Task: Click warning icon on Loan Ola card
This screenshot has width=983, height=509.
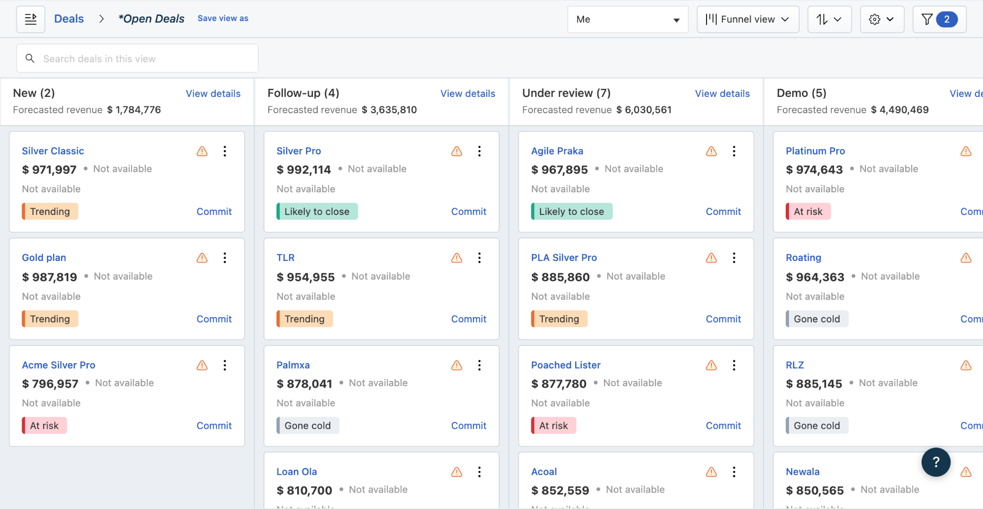Action: coord(457,472)
